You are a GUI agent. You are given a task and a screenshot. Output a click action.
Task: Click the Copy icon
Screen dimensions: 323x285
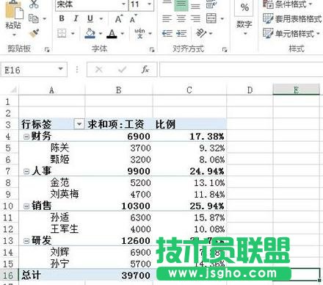click(x=34, y=18)
